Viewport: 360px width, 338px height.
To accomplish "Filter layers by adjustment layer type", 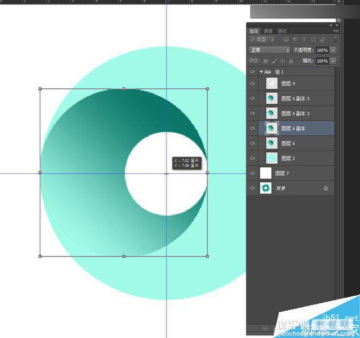I will [x=295, y=39].
